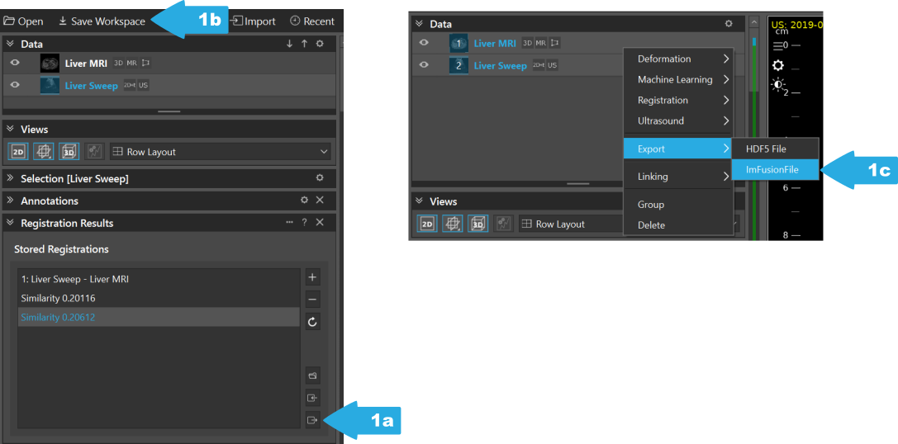Open Data panel gear beside the arrow icons
Viewport: 898px width, 444px height.
321,44
